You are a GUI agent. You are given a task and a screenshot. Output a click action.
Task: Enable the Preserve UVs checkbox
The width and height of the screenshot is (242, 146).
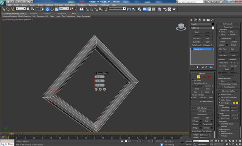[220, 38]
